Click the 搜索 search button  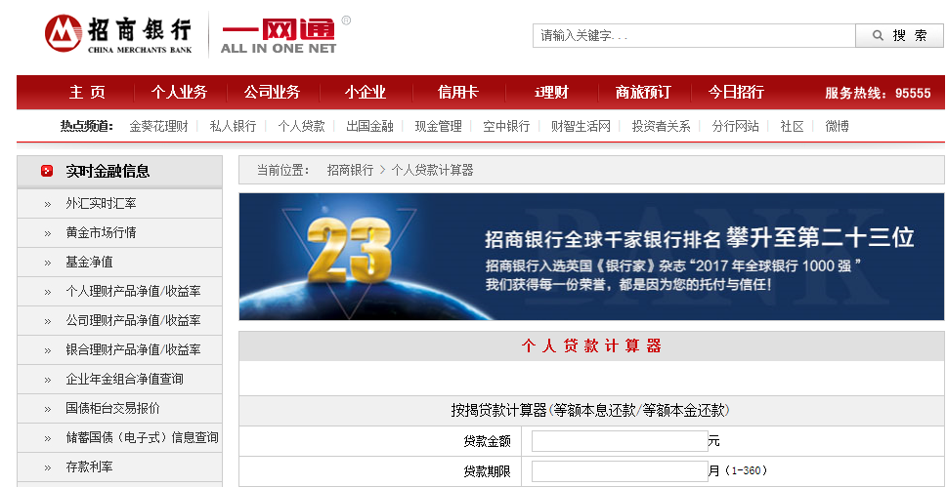pyautogui.click(x=899, y=35)
